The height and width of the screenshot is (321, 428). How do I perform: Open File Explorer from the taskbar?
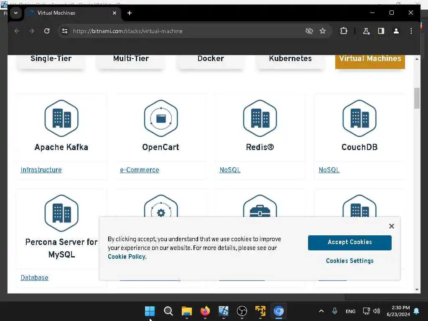coord(187,311)
